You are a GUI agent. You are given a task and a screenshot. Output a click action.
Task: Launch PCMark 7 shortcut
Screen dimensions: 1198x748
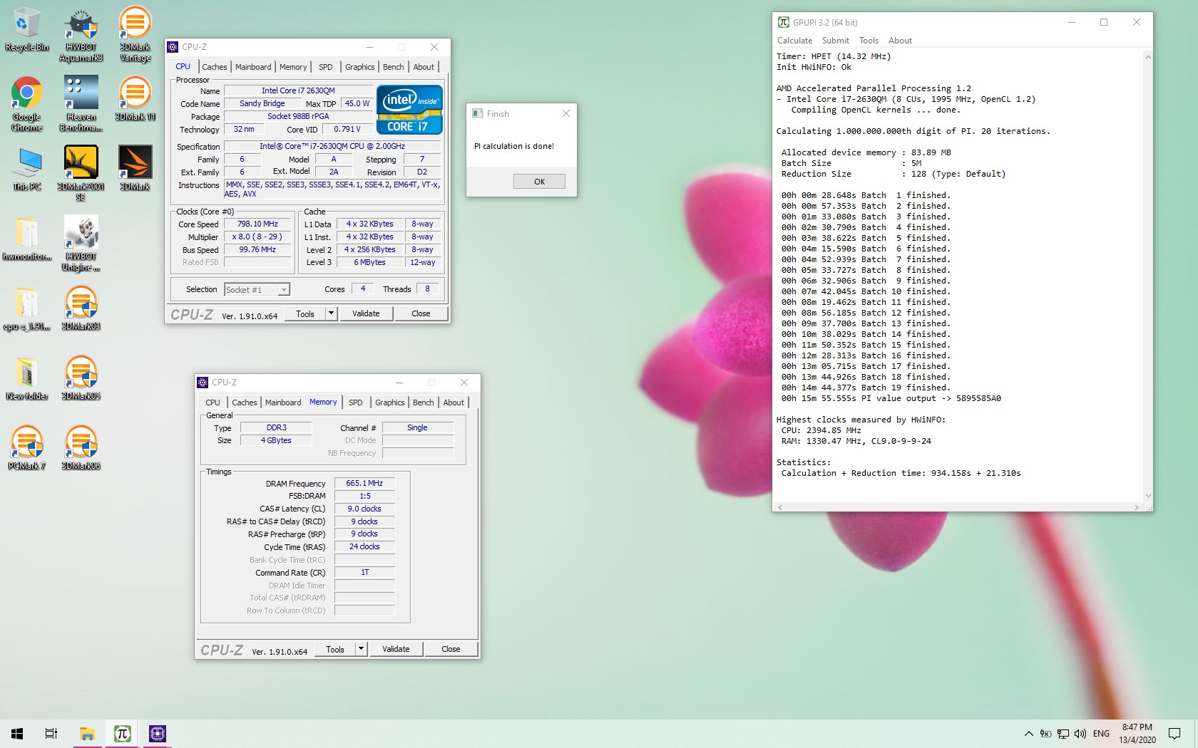point(26,448)
